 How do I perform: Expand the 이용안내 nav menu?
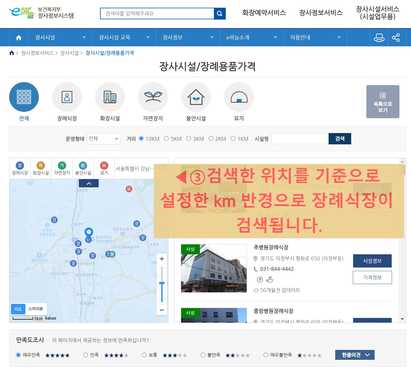(315, 37)
